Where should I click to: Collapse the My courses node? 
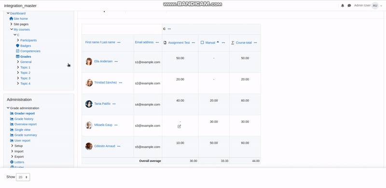pos(12,29)
